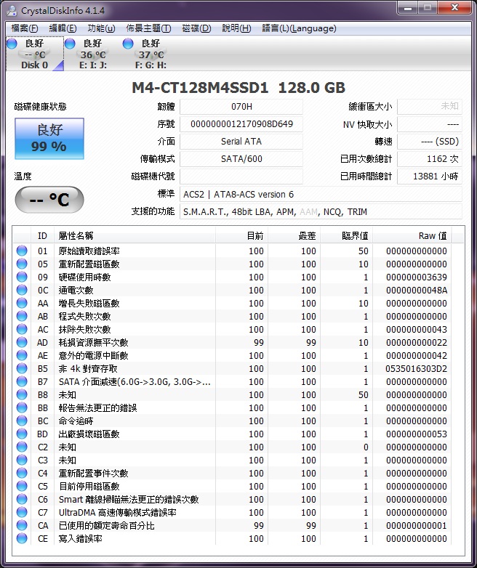Click status orb for attribute 05
This screenshot has height=568, width=477.
click(22, 264)
